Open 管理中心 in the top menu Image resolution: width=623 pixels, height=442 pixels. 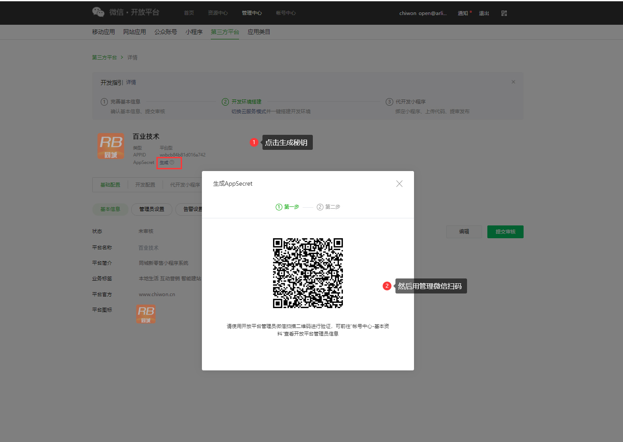251,13
